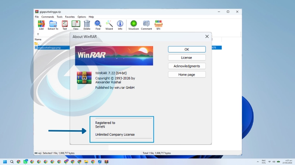Click 'Unlimited Company License' text
Viewport: 295px width, 165px height.
[x=115, y=135]
